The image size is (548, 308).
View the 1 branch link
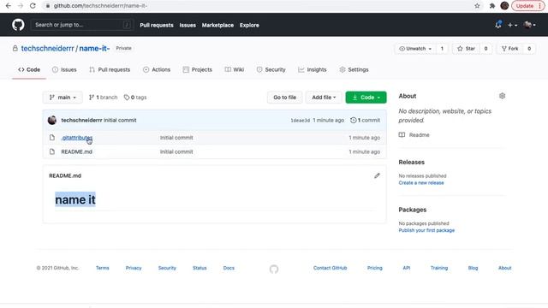(103, 98)
